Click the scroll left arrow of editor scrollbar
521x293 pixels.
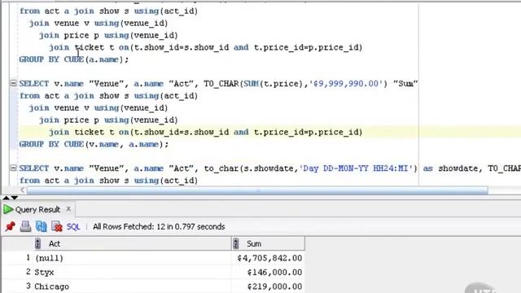click(22, 190)
